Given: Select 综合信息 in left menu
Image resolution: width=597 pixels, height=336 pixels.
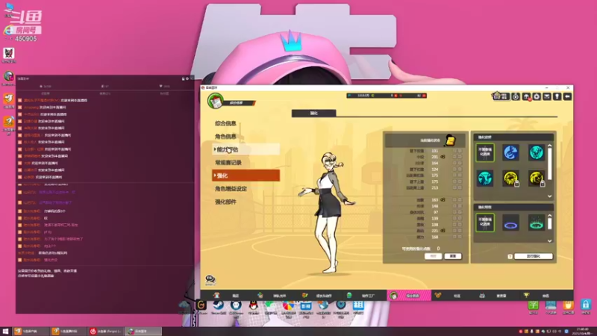Looking at the screenshot, I should pyautogui.click(x=226, y=123).
